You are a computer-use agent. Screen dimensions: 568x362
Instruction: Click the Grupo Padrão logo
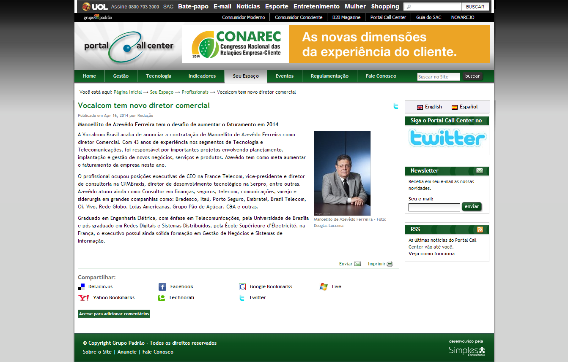point(98,17)
